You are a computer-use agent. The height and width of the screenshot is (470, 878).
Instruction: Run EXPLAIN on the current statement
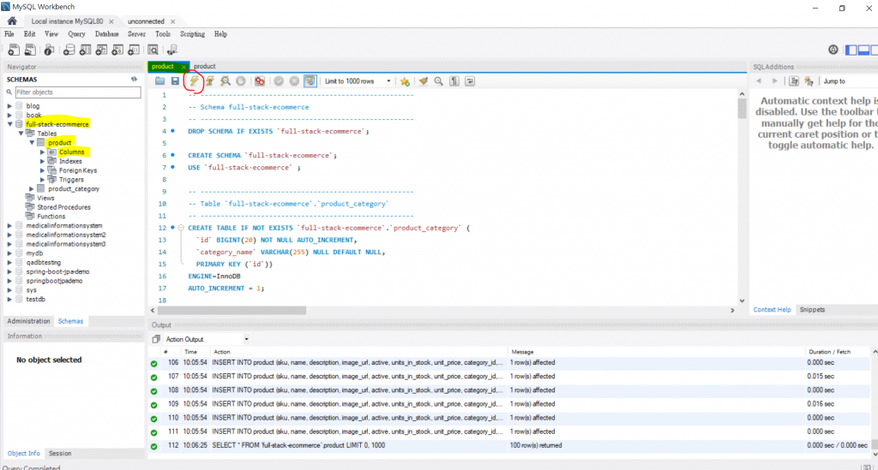click(226, 81)
